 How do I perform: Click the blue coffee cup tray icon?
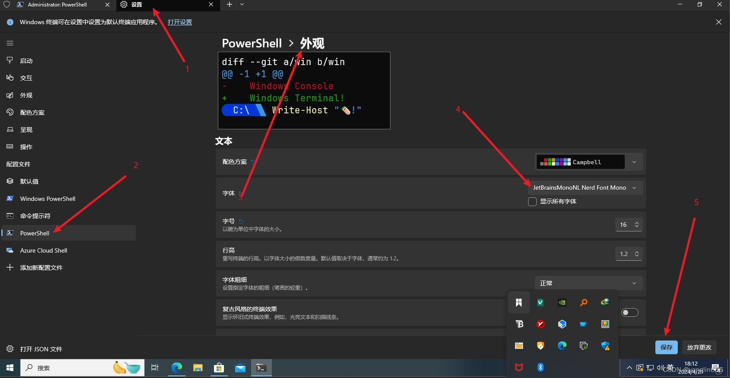click(x=584, y=324)
